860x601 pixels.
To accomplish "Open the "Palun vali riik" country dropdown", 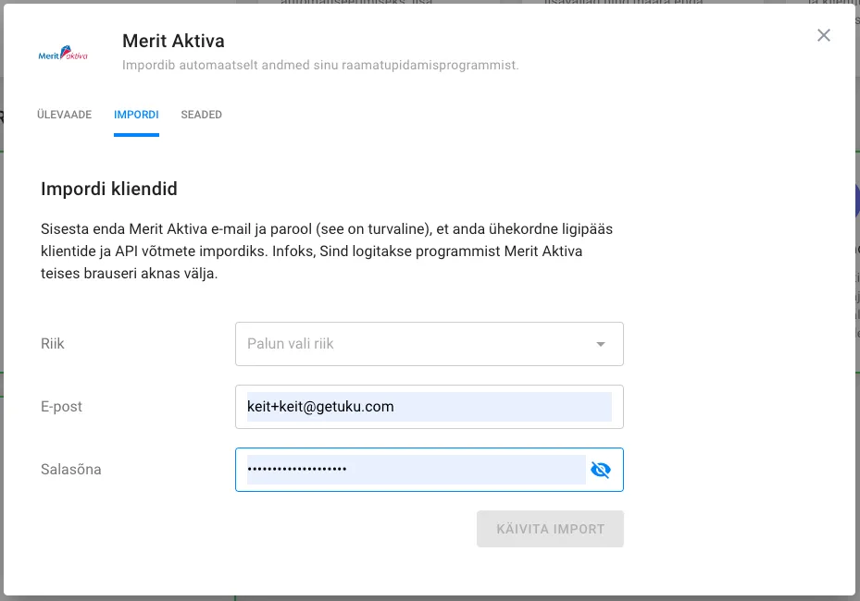I will 430,343.
